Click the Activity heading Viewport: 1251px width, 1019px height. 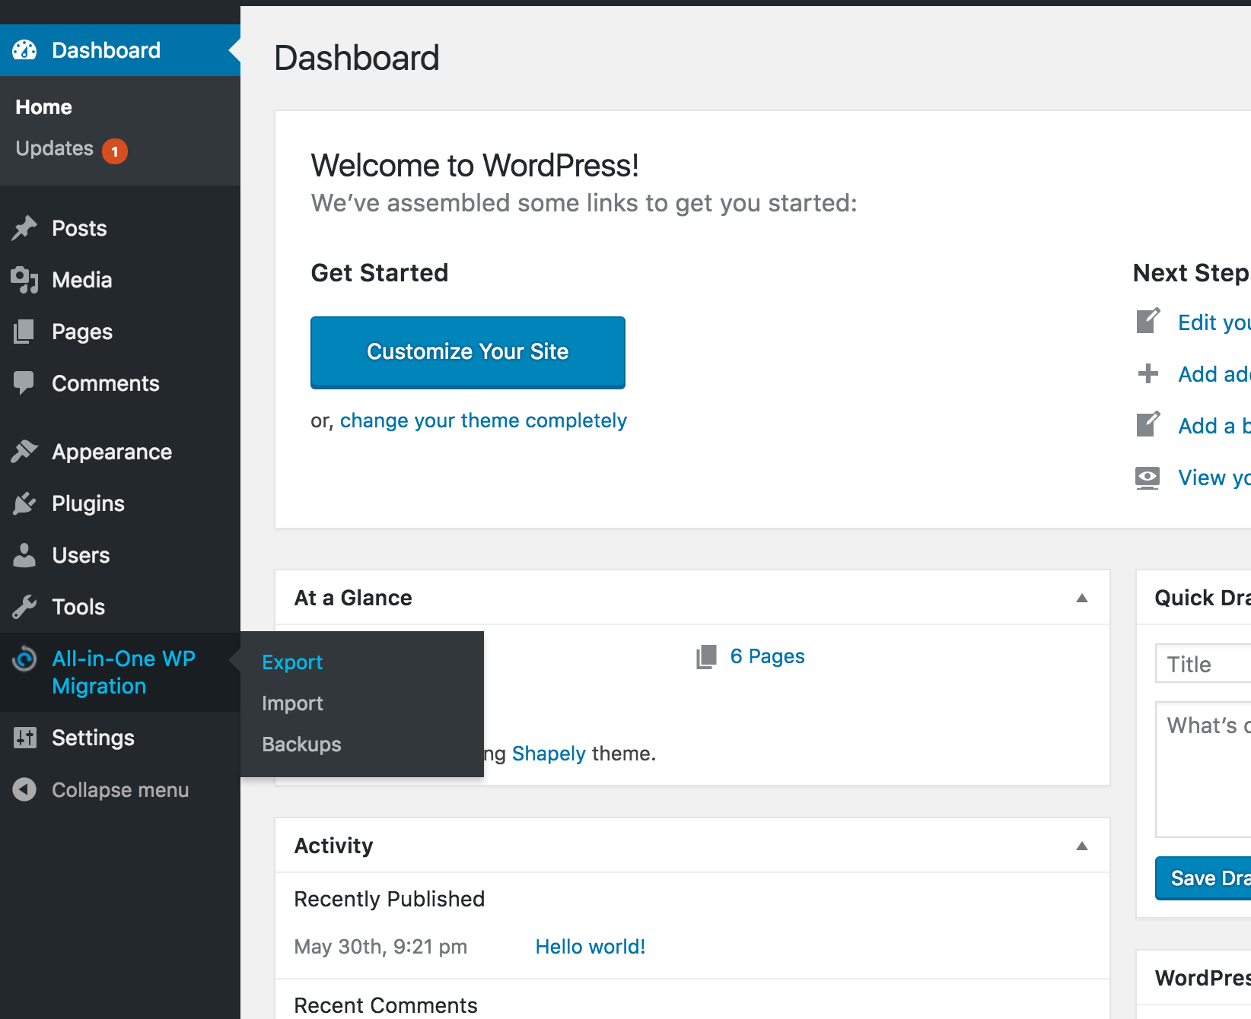pyautogui.click(x=333, y=846)
